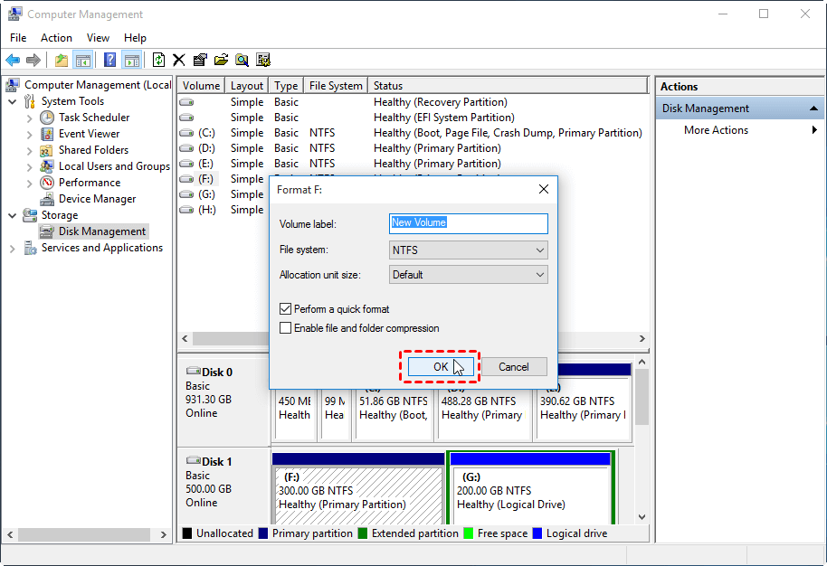Sort by the Status column header
Screen dimensions: 827x566
[508, 85]
